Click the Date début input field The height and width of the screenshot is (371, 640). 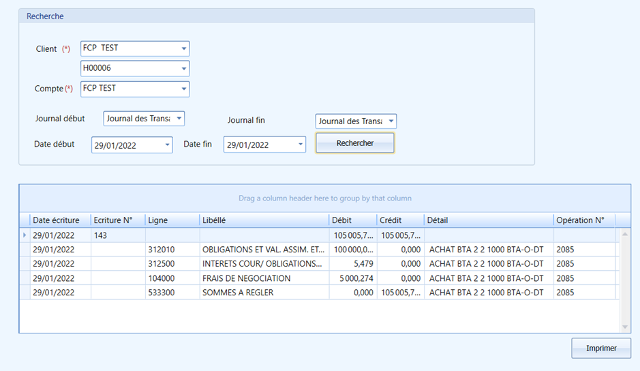tap(127, 145)
